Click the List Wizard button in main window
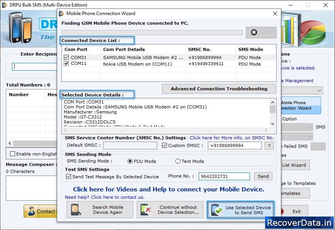The image size is (335, 230). pyautogui.click(x=296, y=165)
